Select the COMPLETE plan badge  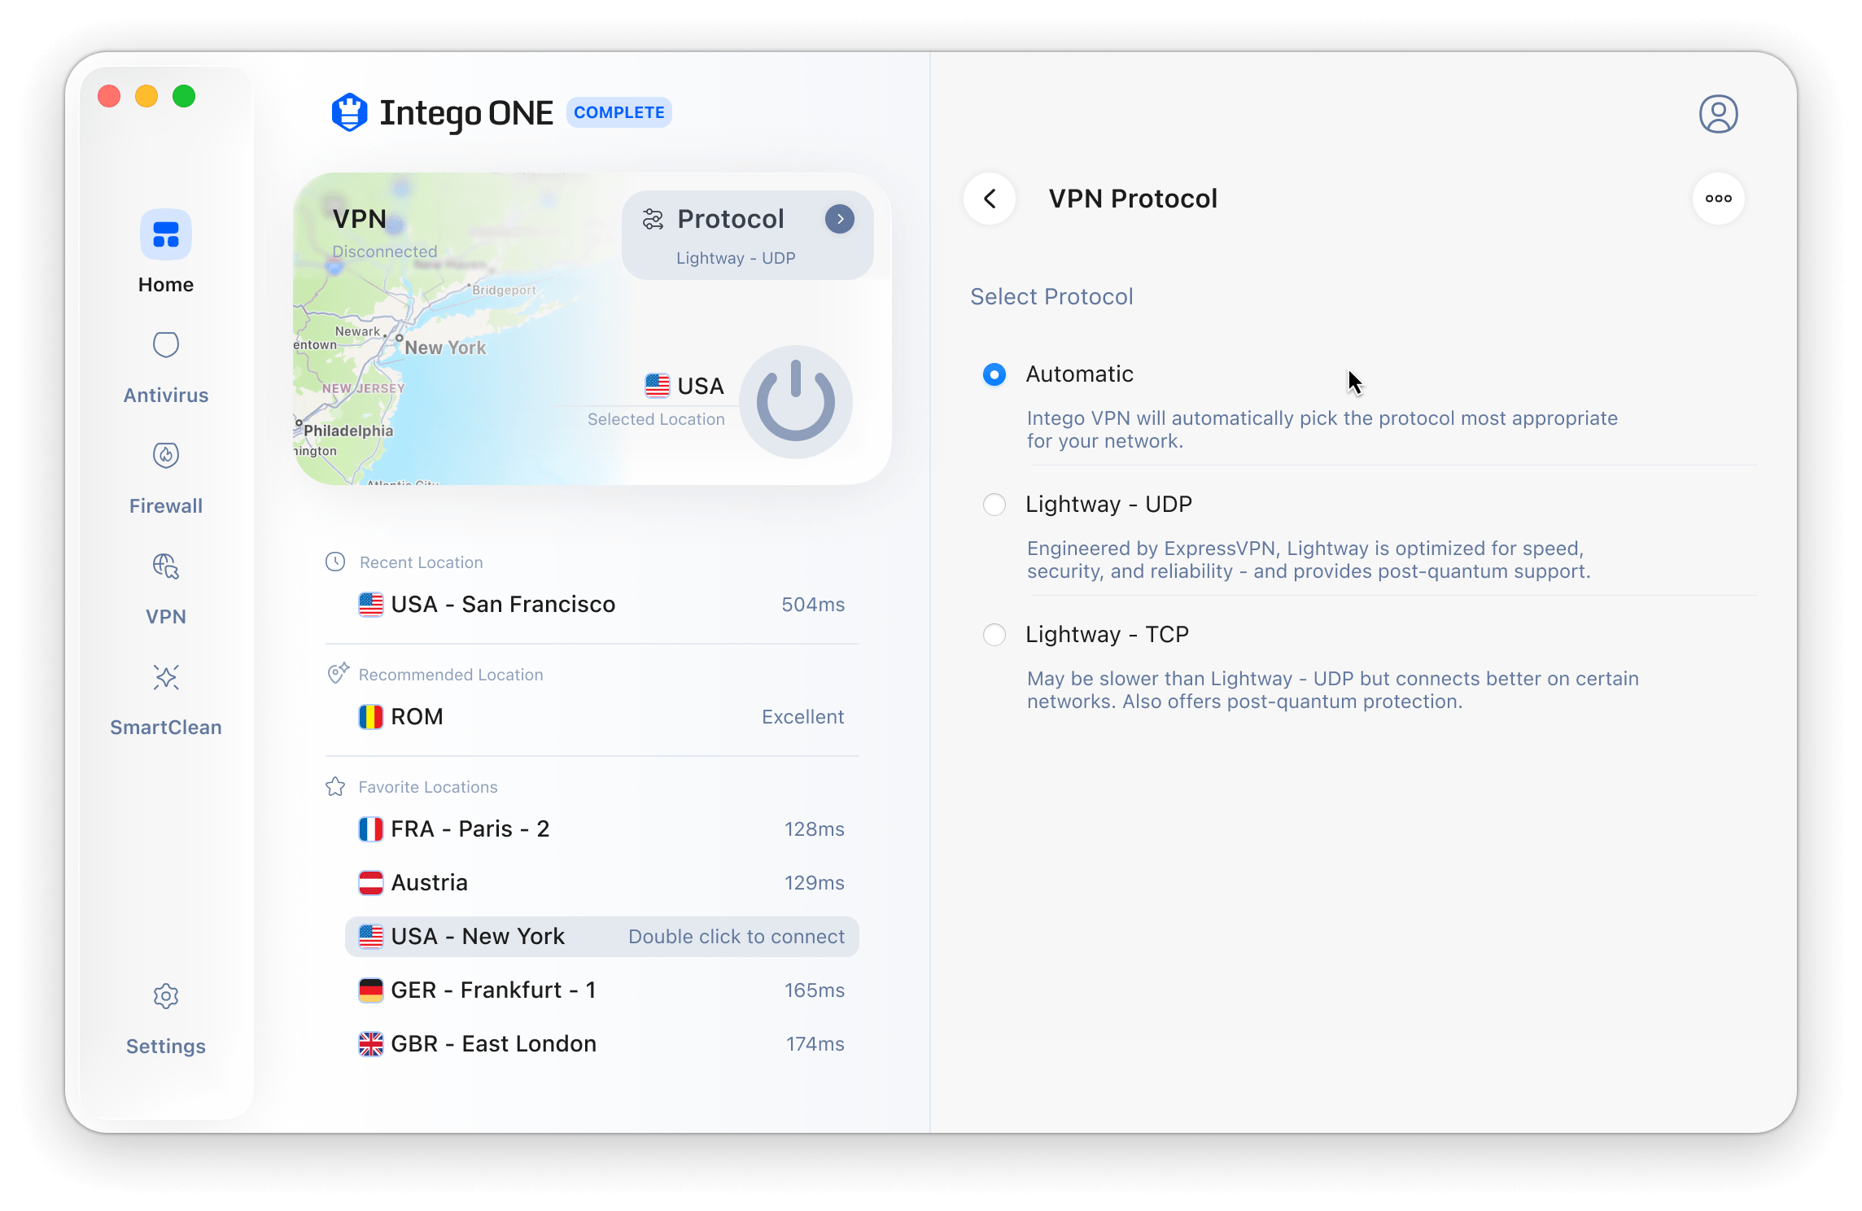(x=618, y=112)
